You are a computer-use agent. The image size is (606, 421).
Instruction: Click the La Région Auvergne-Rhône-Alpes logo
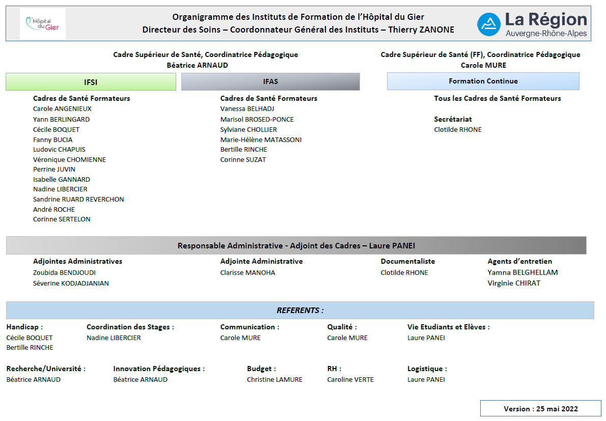(532, 24)
